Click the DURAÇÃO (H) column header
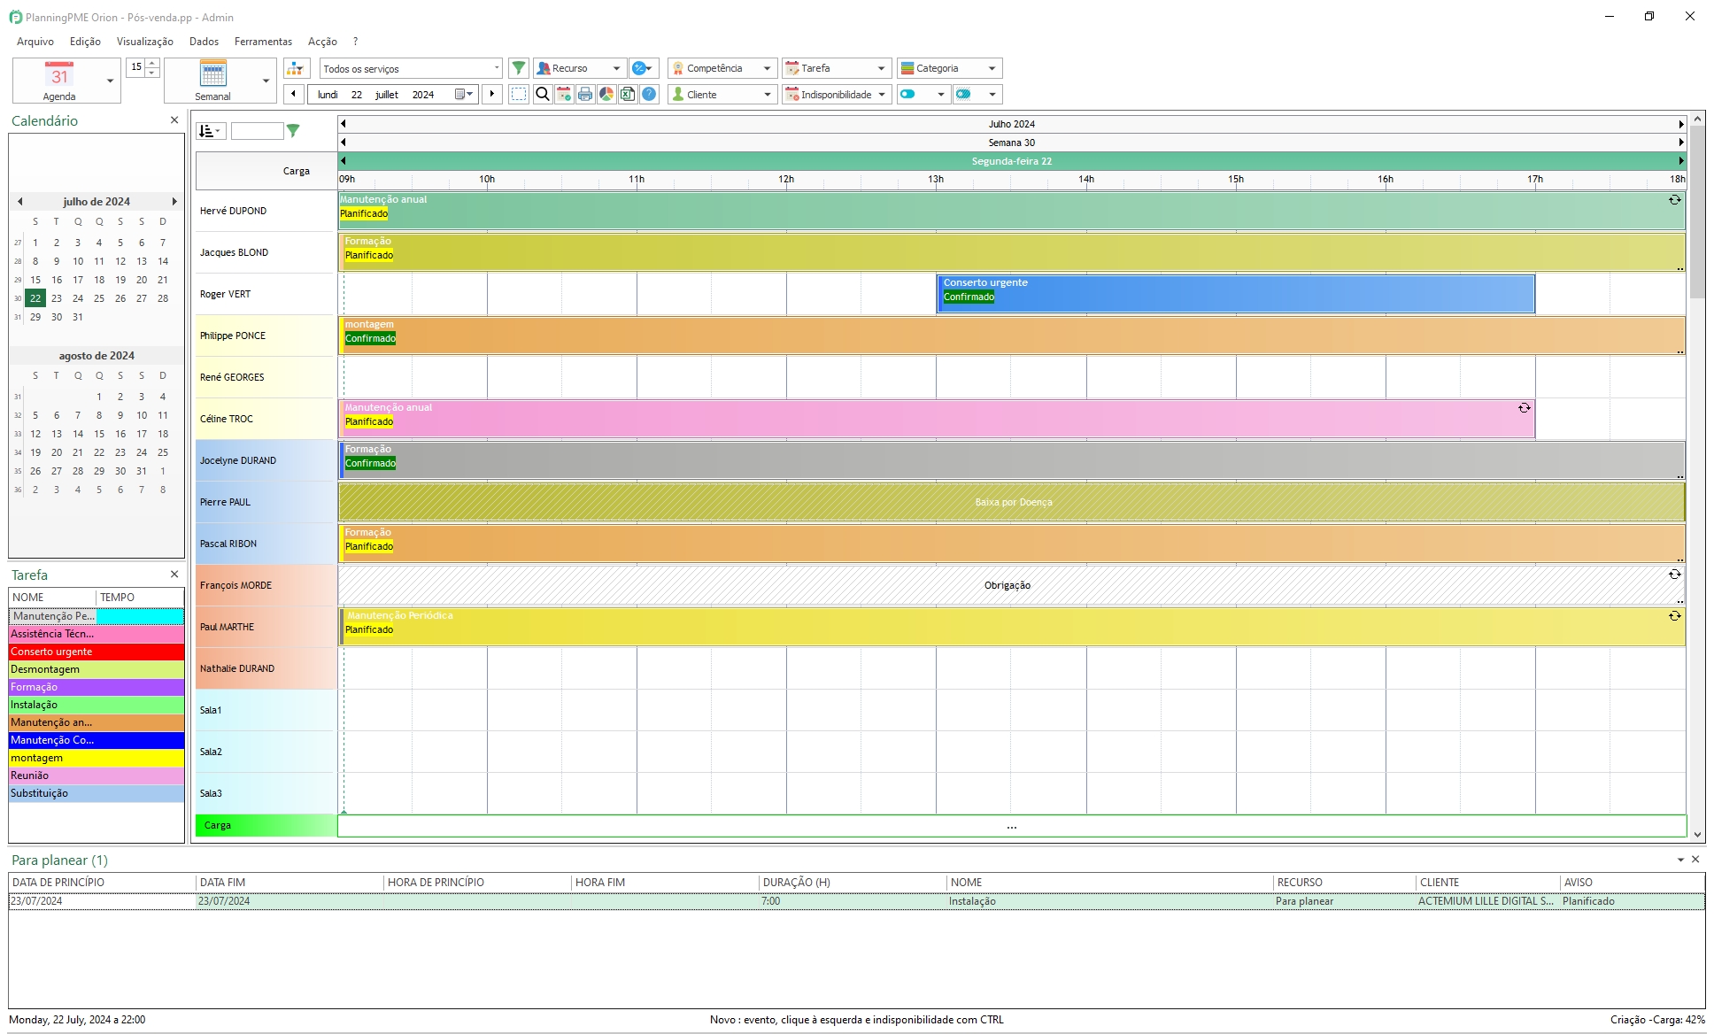Image resolution: width=1714 pixels, height=1034 pixels. pos(853,883)
